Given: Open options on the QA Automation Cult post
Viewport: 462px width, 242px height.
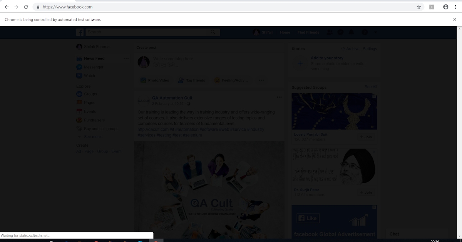Looking at the screenshot, I should click(x=279, y=97).
